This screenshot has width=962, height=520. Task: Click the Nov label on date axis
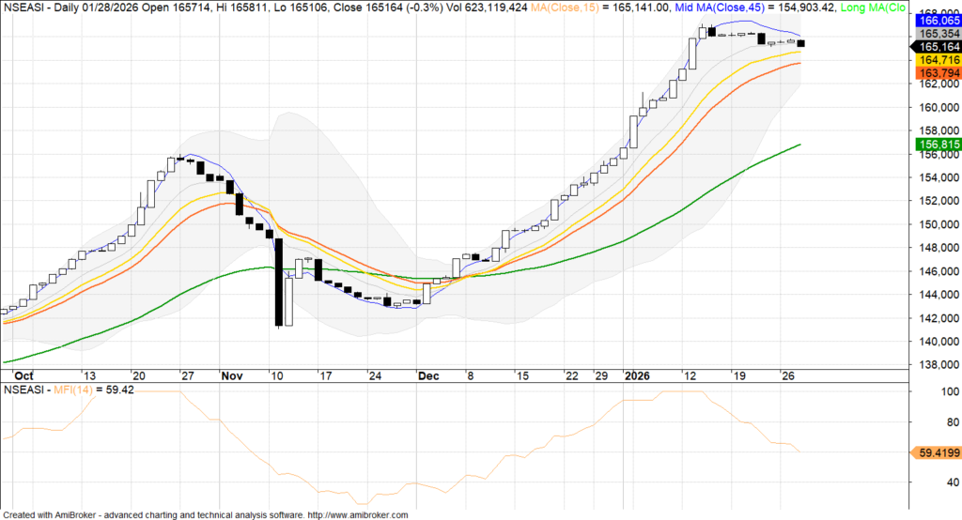230,375
